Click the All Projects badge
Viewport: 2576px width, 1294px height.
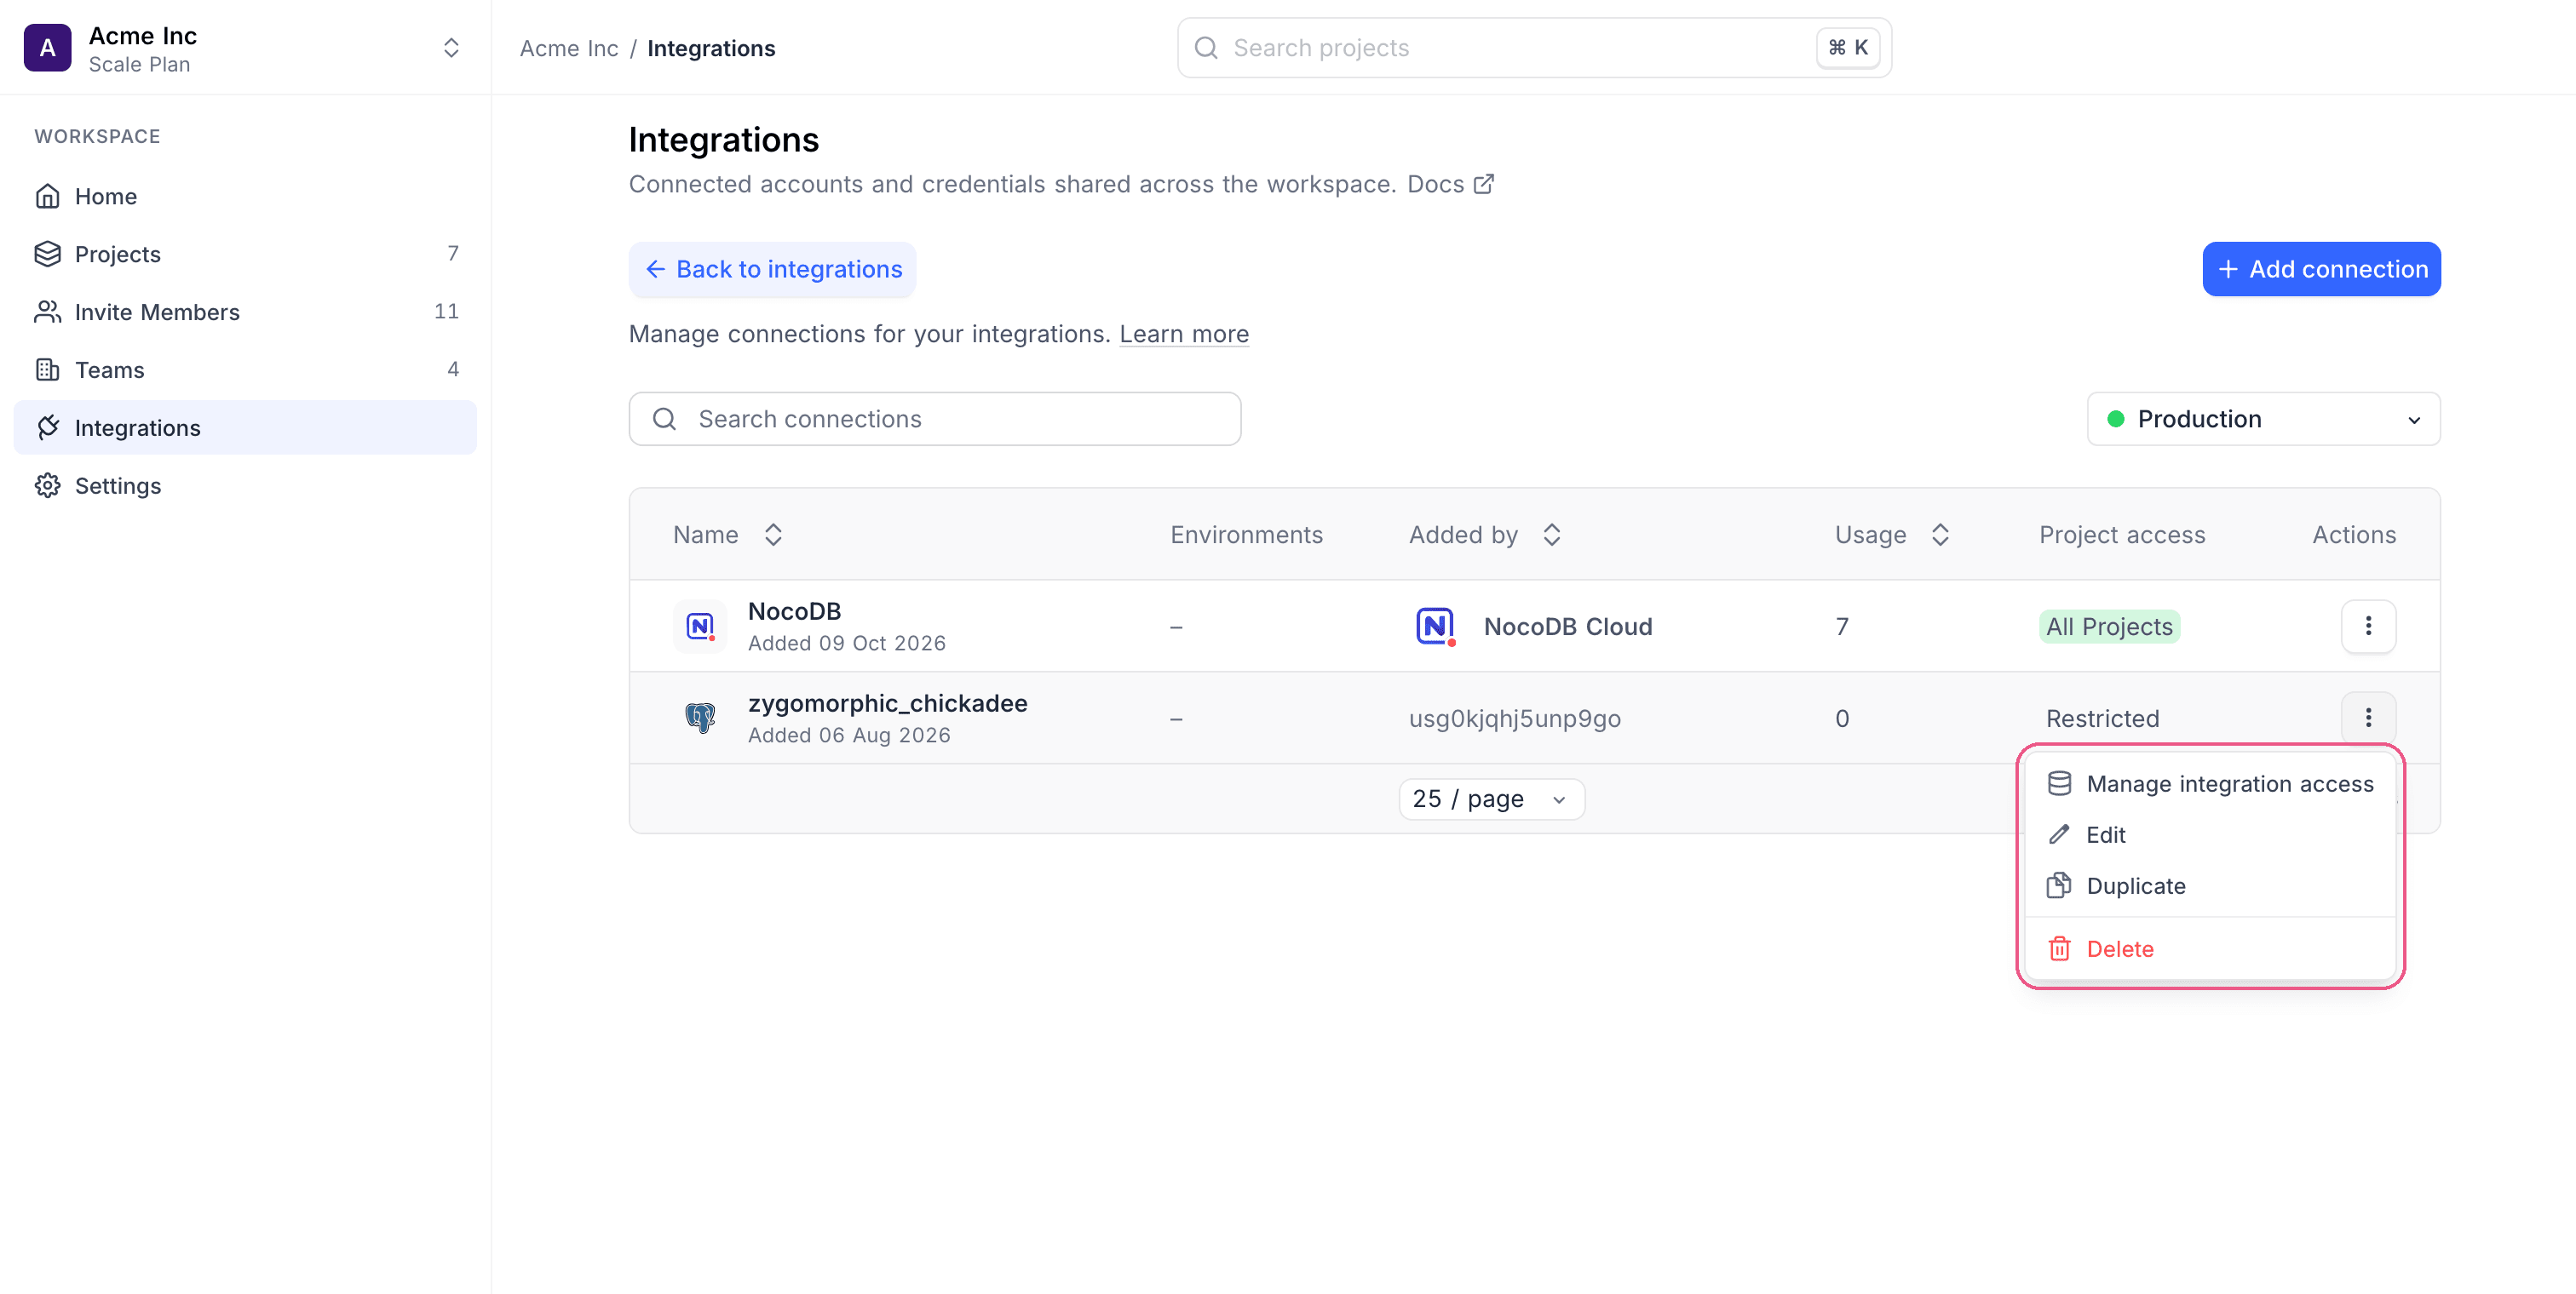click(2109, 627)
